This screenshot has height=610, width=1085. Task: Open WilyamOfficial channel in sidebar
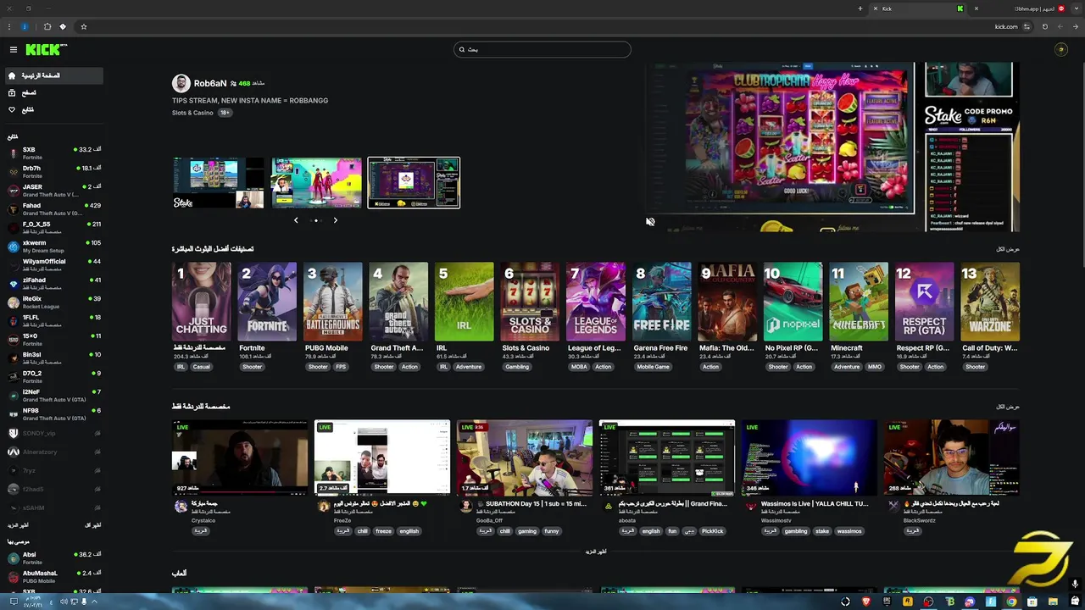54,265
